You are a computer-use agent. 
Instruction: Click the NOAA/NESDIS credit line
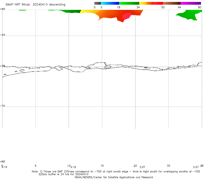pos(114,177)
